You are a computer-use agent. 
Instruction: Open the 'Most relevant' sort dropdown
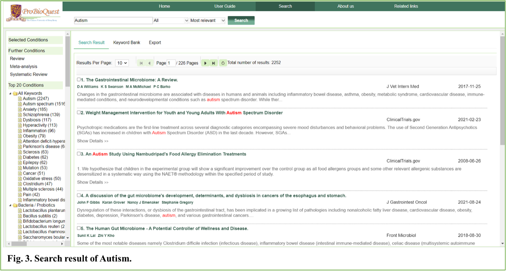tap(208, 20)
